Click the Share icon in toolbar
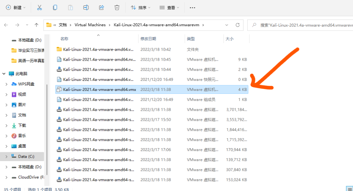 [101, 8]
